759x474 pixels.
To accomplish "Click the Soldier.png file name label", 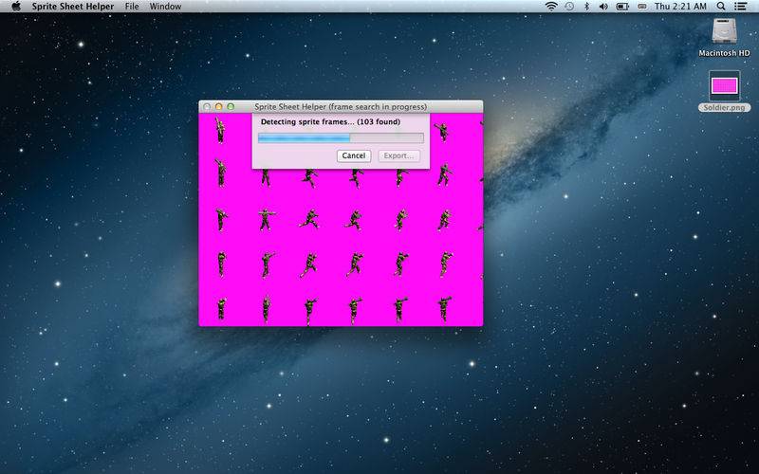I will (724, 107).
